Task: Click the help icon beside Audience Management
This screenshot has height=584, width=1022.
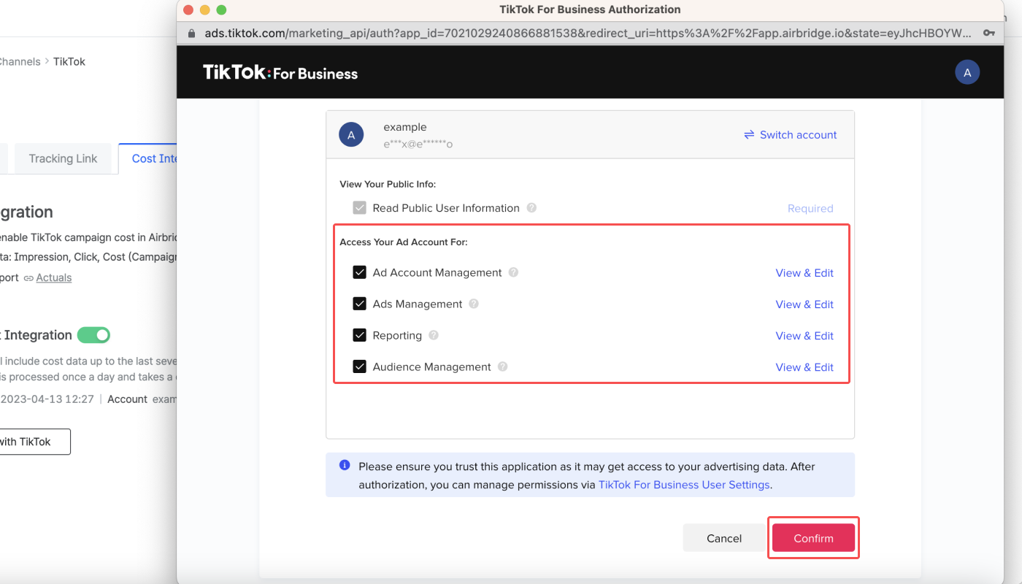Action: (x=502, y=366)
